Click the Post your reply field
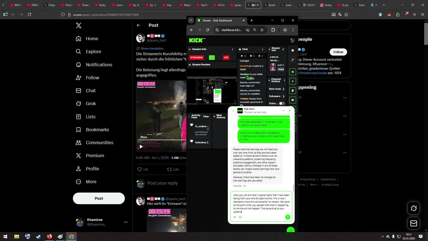The height and width of the screenshot is (241, 428). pyautogui.click(x=163, y=183)
